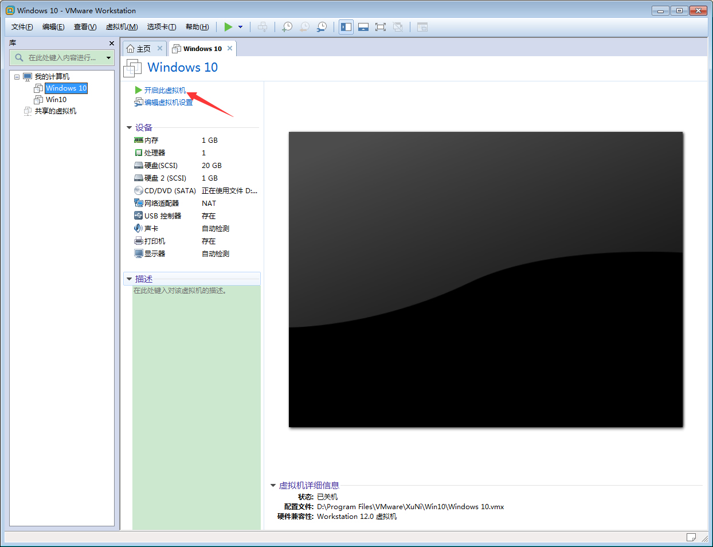Toggle full screen mode from toolbar
The image size is (713, 547).
pos(381,26)
